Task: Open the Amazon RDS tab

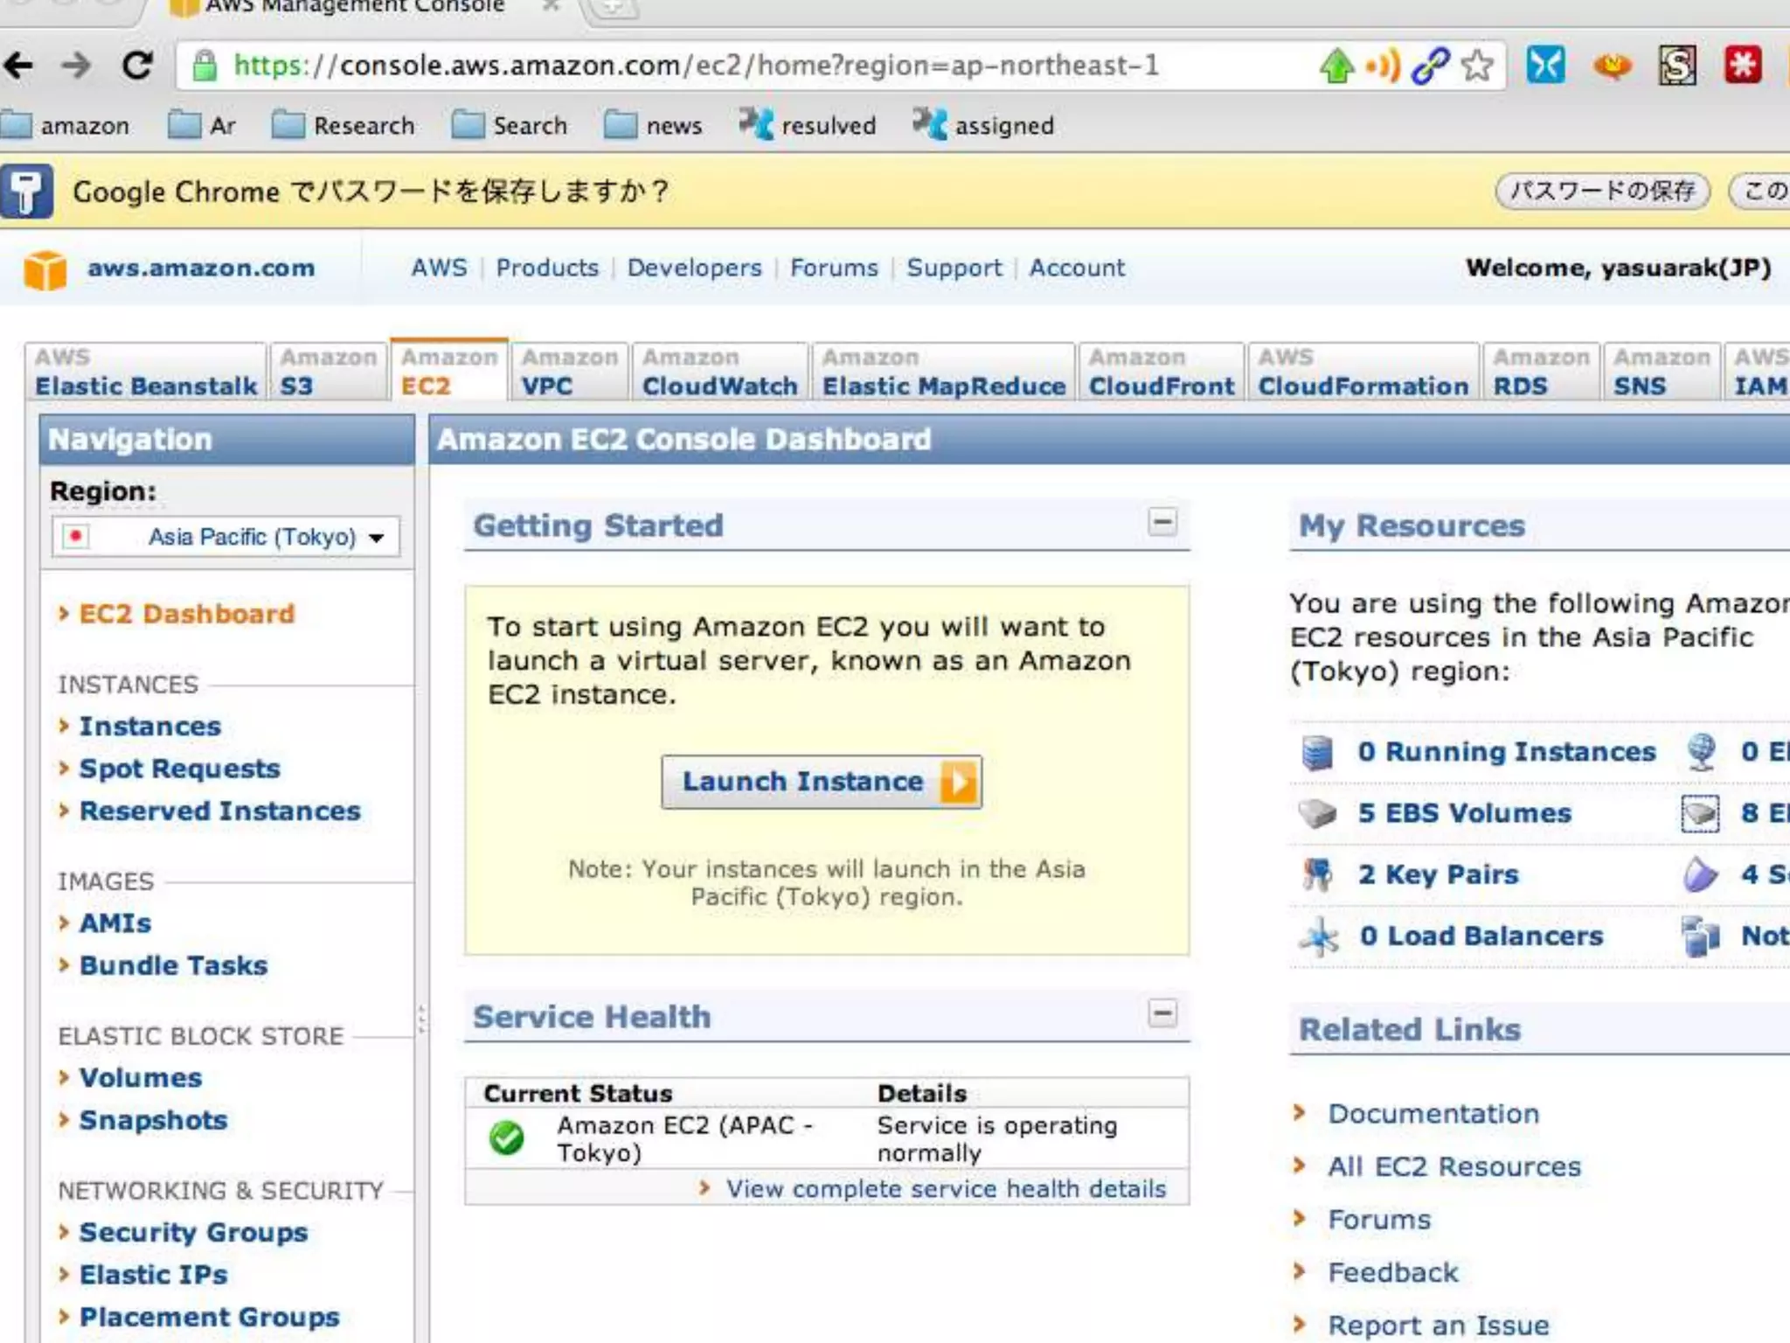Action: pos(1539,372)
